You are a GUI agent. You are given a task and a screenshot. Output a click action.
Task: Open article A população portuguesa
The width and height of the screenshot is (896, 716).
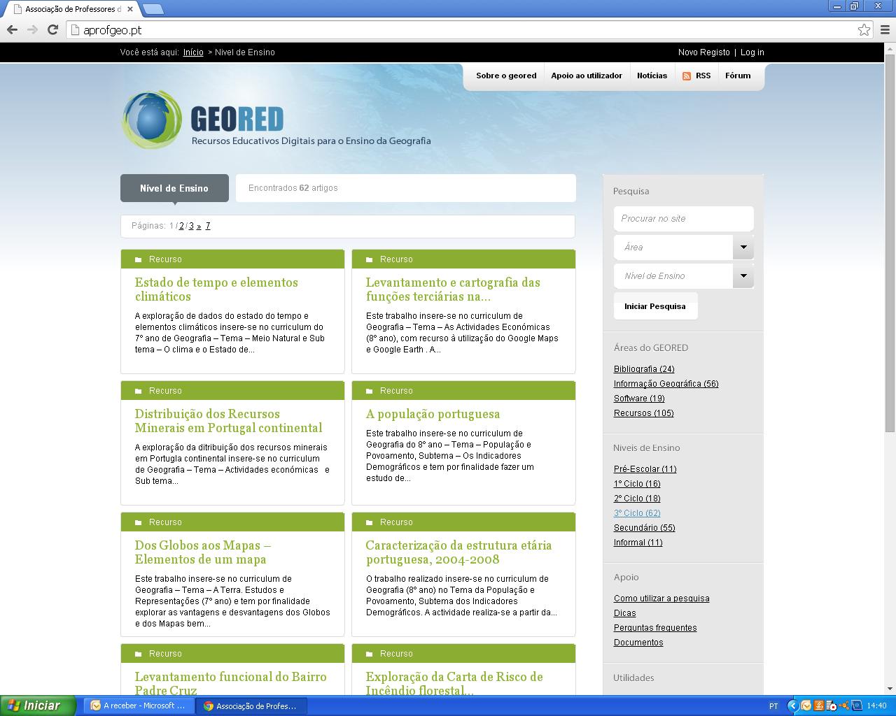[x=433, y=414]
